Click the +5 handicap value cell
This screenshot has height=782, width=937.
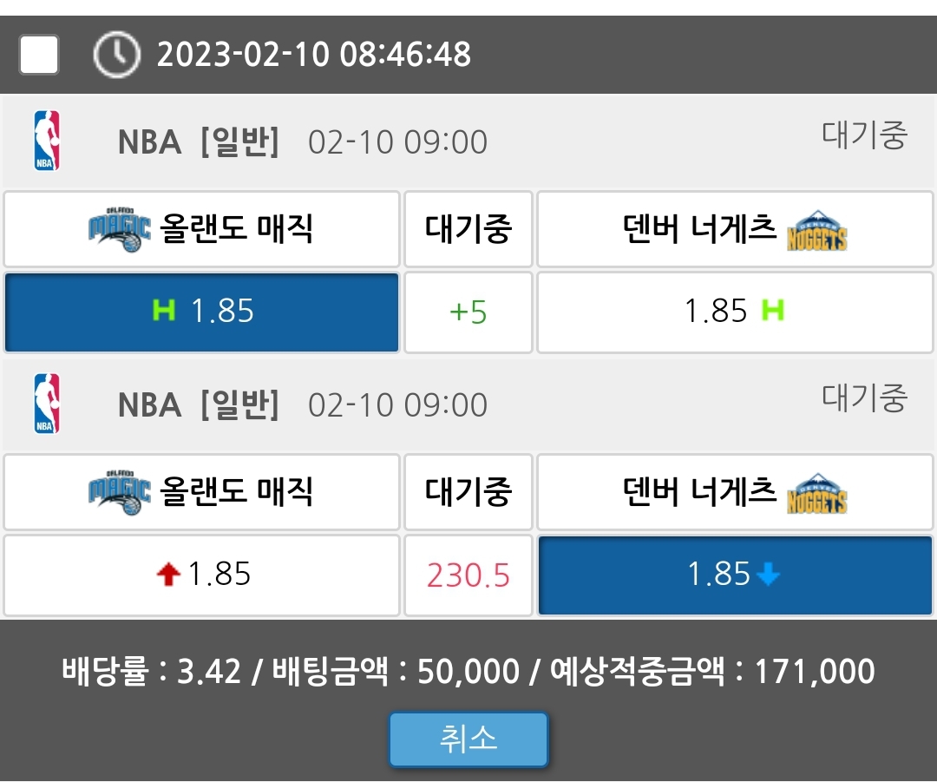tap(468, 312)
